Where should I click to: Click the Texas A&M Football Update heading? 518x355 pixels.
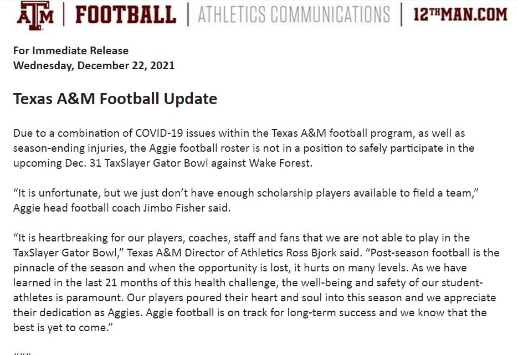115,99
